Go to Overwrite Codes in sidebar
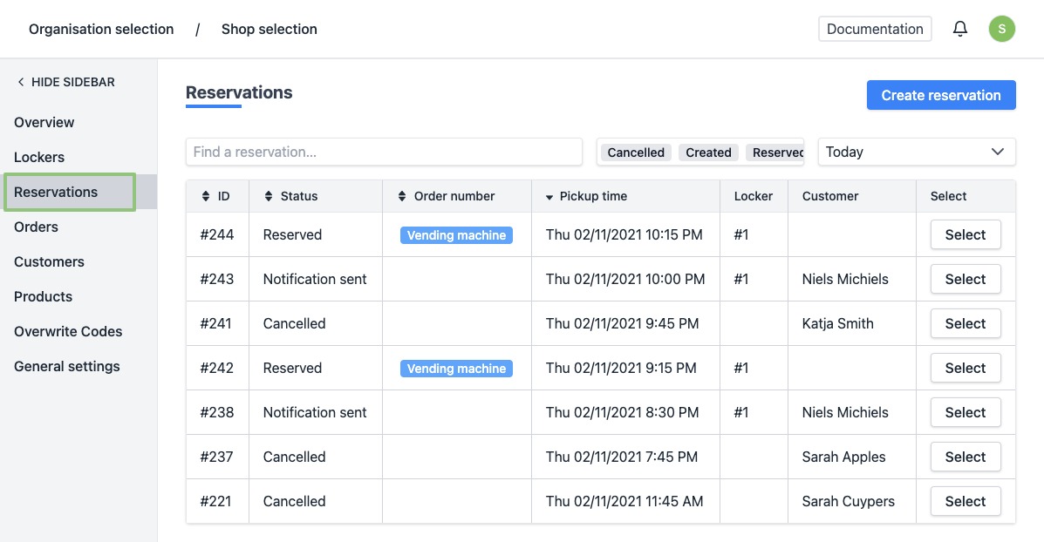 (x=68, y=331)
